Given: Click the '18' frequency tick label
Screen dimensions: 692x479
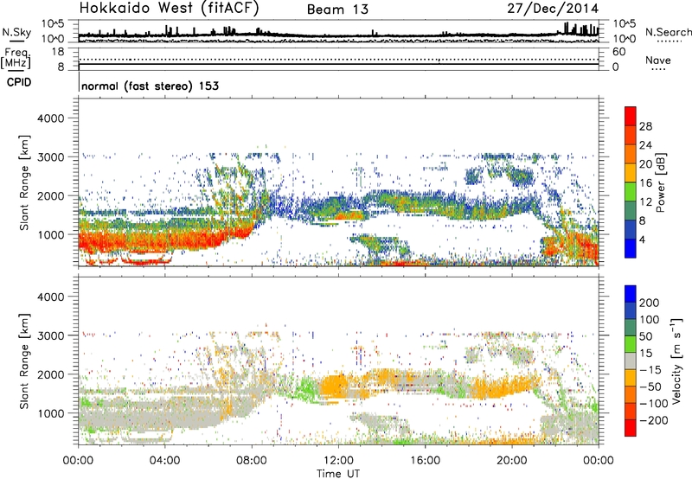Looking at the screenshot, I should (x=58, y=52).
